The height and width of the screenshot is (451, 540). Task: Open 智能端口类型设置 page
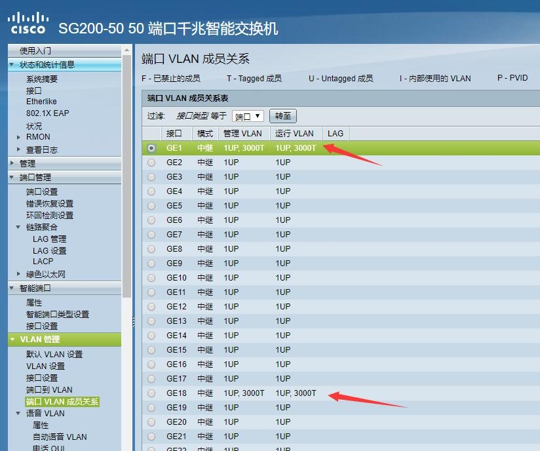(x=58, y=314)
